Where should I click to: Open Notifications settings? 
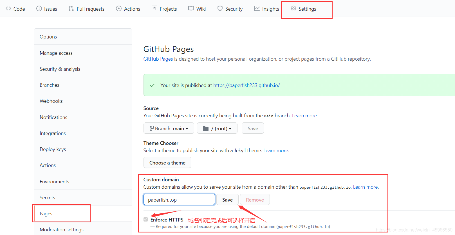(83, 117)
